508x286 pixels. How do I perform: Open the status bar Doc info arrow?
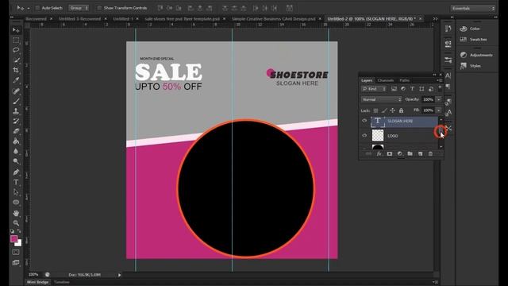[x=119, y=275]
